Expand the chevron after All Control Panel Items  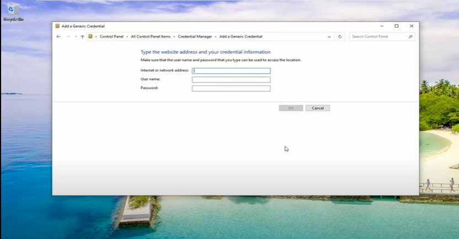click(174, 37)
